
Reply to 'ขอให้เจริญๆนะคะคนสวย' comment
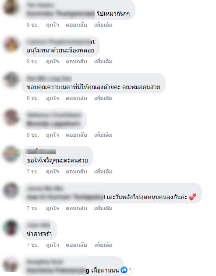(x=76, y=172)
